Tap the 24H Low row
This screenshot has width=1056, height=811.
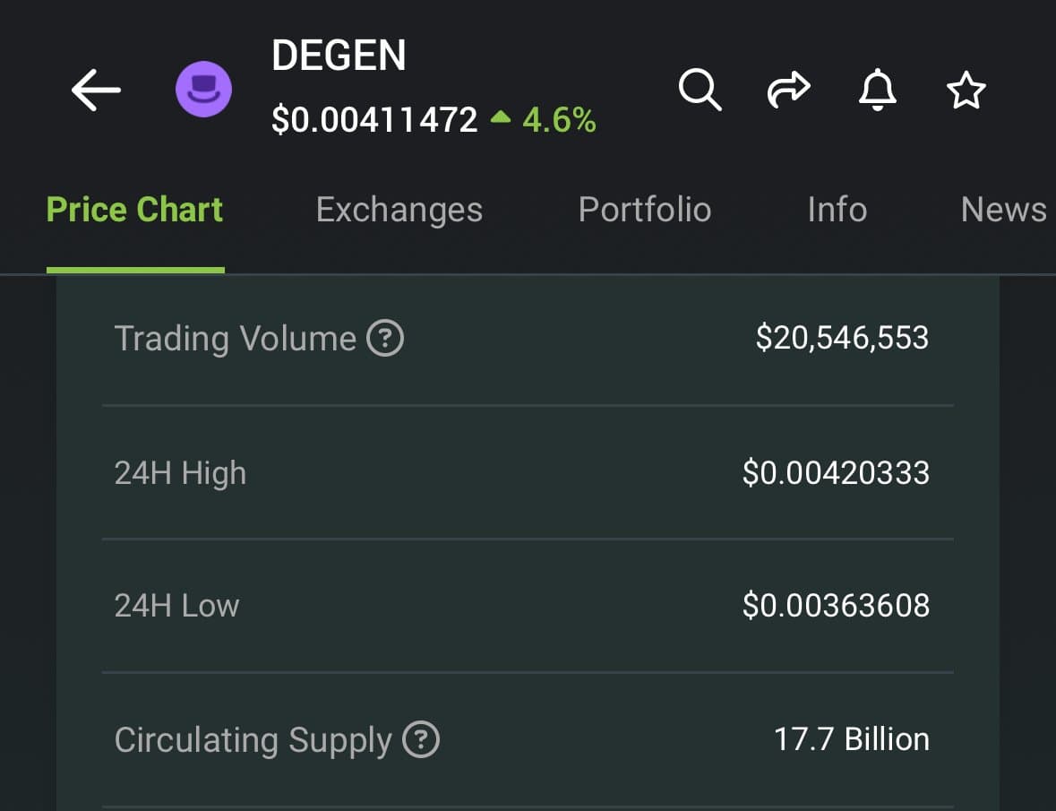point(528,606)
